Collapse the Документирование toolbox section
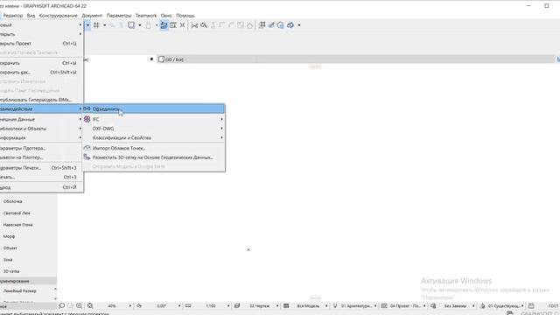Viewport: 560px width, 315px height. (x=28, y=281)
